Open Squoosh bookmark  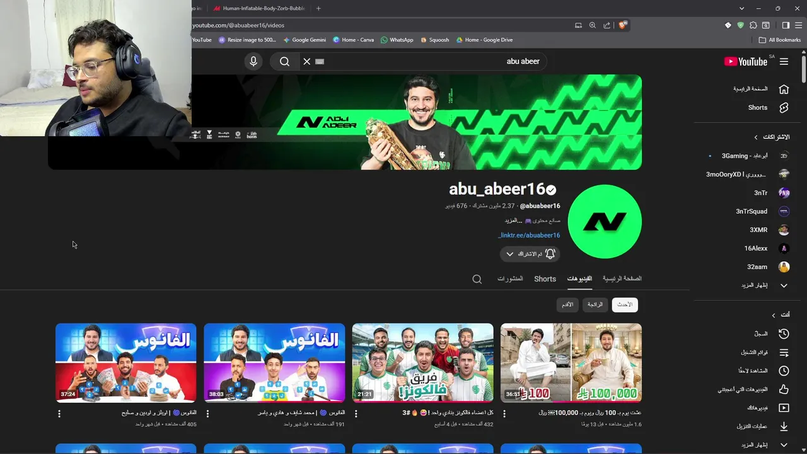tap(434, 40)
